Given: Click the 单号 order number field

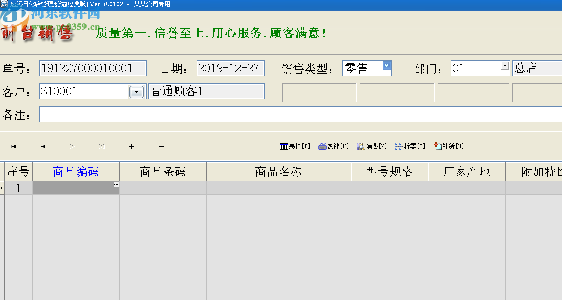Looking at the screenshot, I should tap(92, 67).
